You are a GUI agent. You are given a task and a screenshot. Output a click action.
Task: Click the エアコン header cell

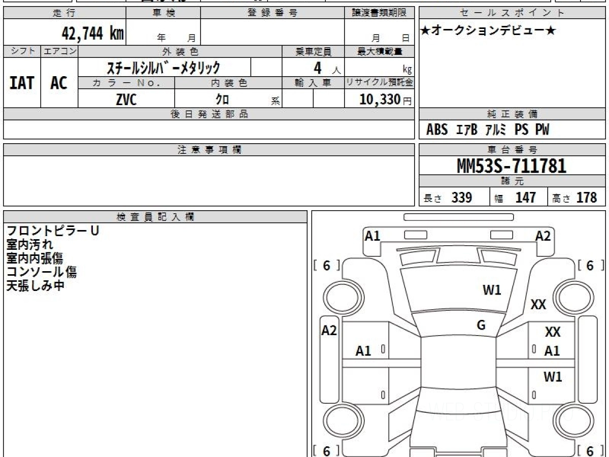(x=59, y=52)
